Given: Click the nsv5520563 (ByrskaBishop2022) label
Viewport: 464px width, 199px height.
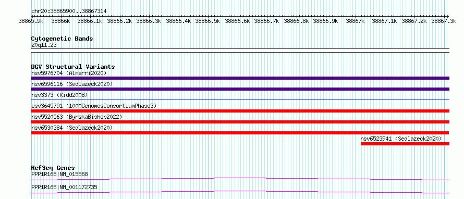Looking at the screenshot, I should 77,117.
